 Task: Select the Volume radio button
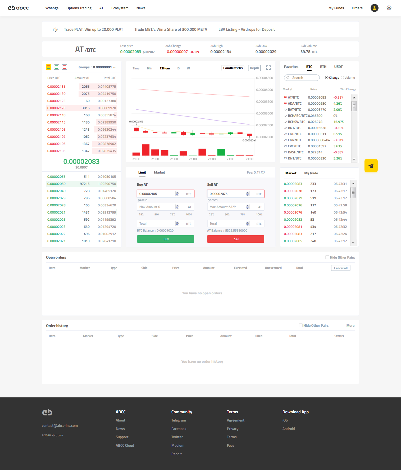[342, 78]
